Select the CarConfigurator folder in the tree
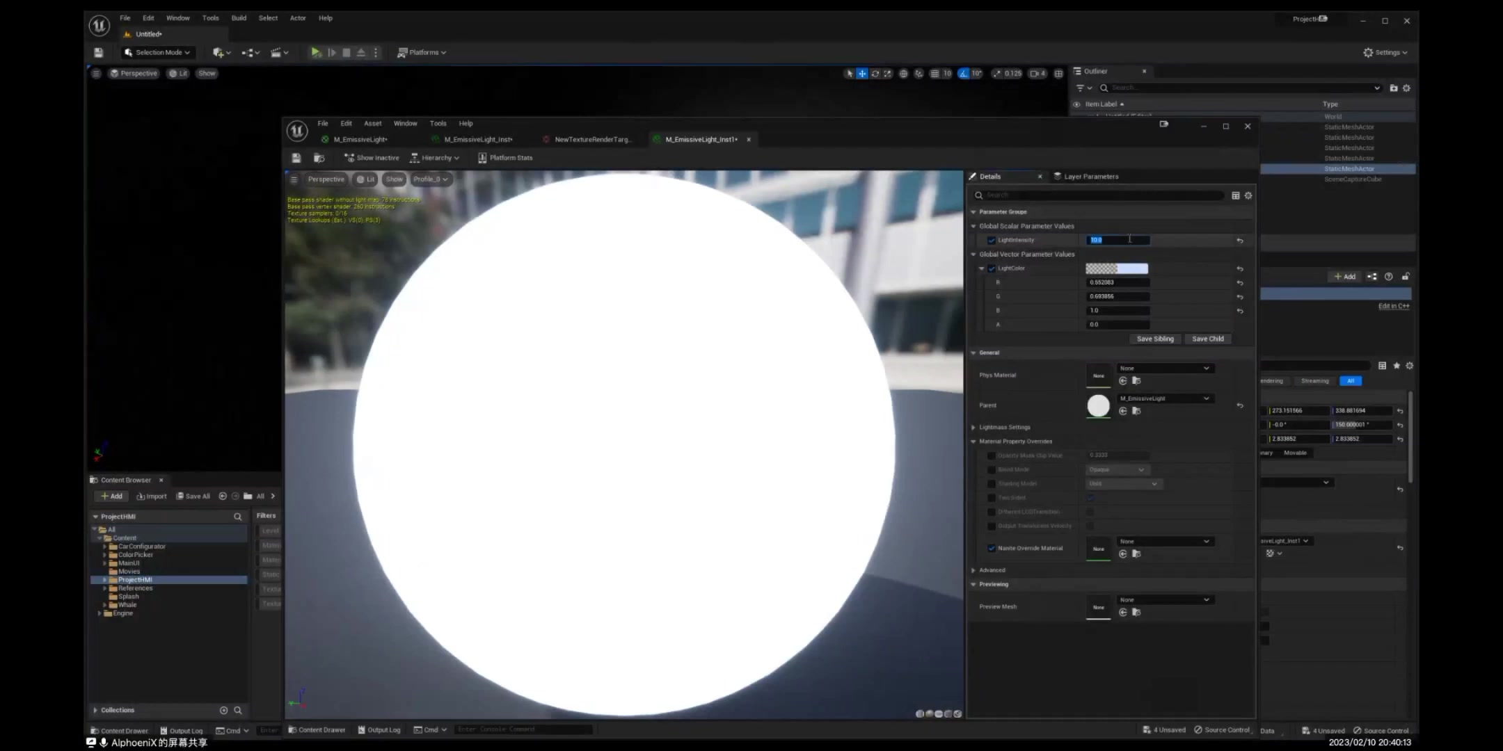 (142, 547)
